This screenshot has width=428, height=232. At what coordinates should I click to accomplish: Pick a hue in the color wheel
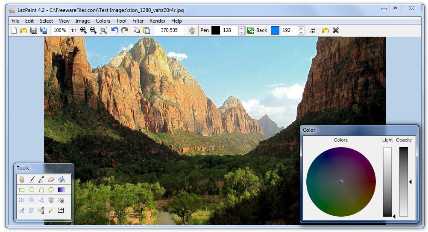pos(341,182)
